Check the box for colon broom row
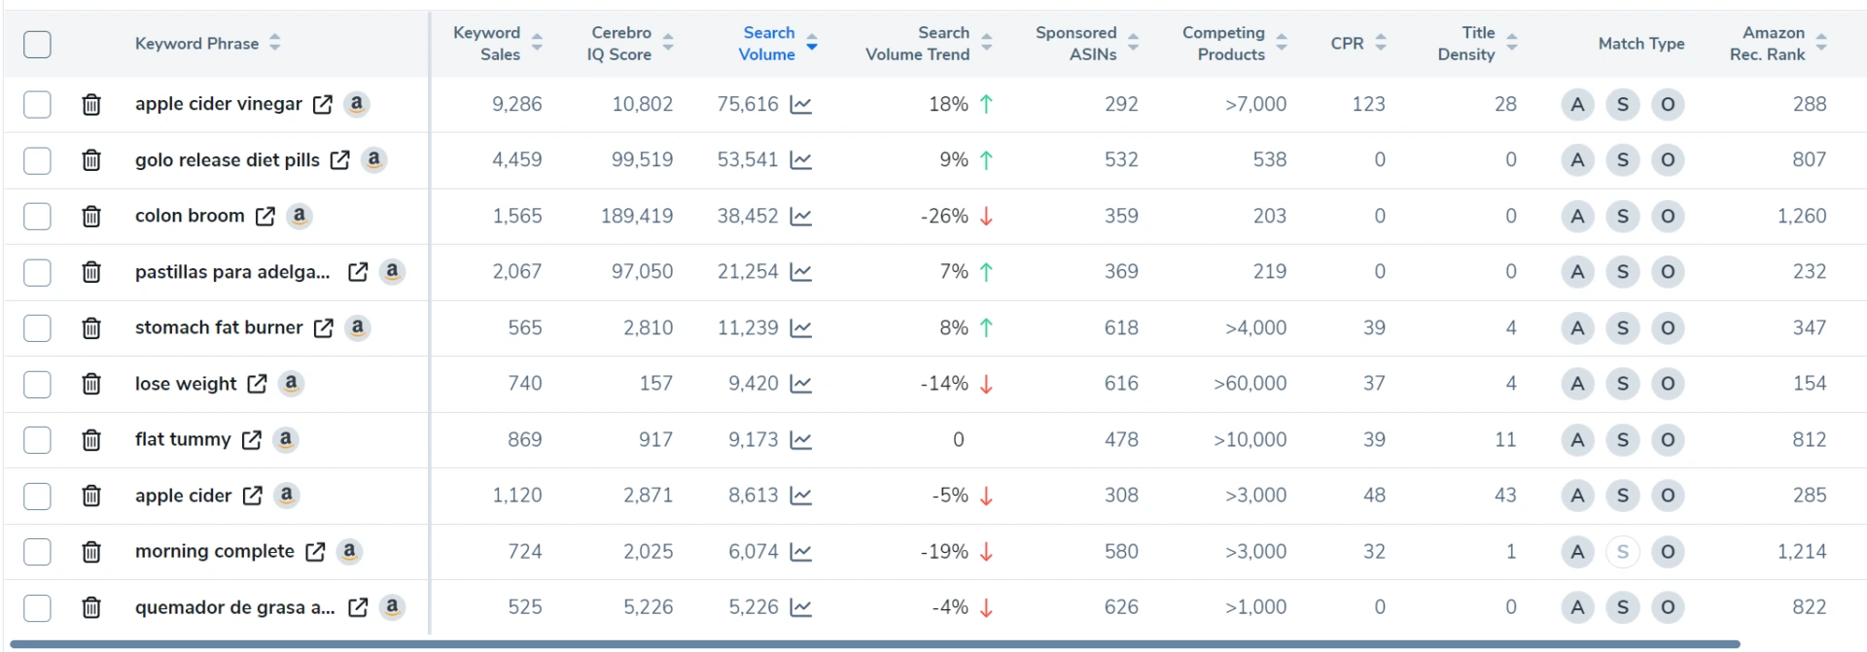Screen dimensions: 1867x652 (x=37, y=216)
